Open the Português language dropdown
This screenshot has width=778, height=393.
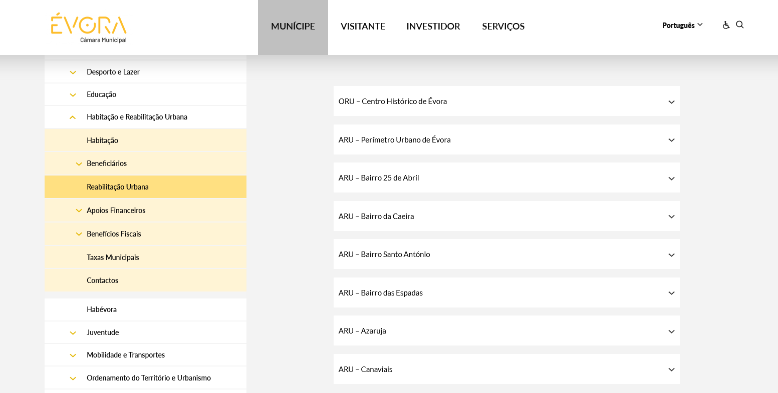[x=682, y=25]
